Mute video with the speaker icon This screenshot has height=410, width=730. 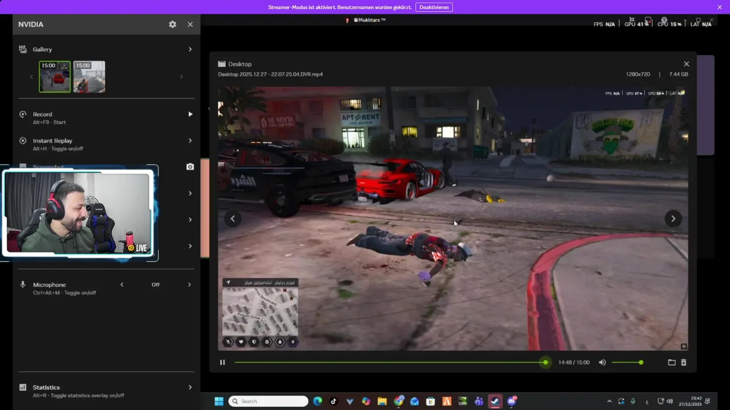[602, 362]
